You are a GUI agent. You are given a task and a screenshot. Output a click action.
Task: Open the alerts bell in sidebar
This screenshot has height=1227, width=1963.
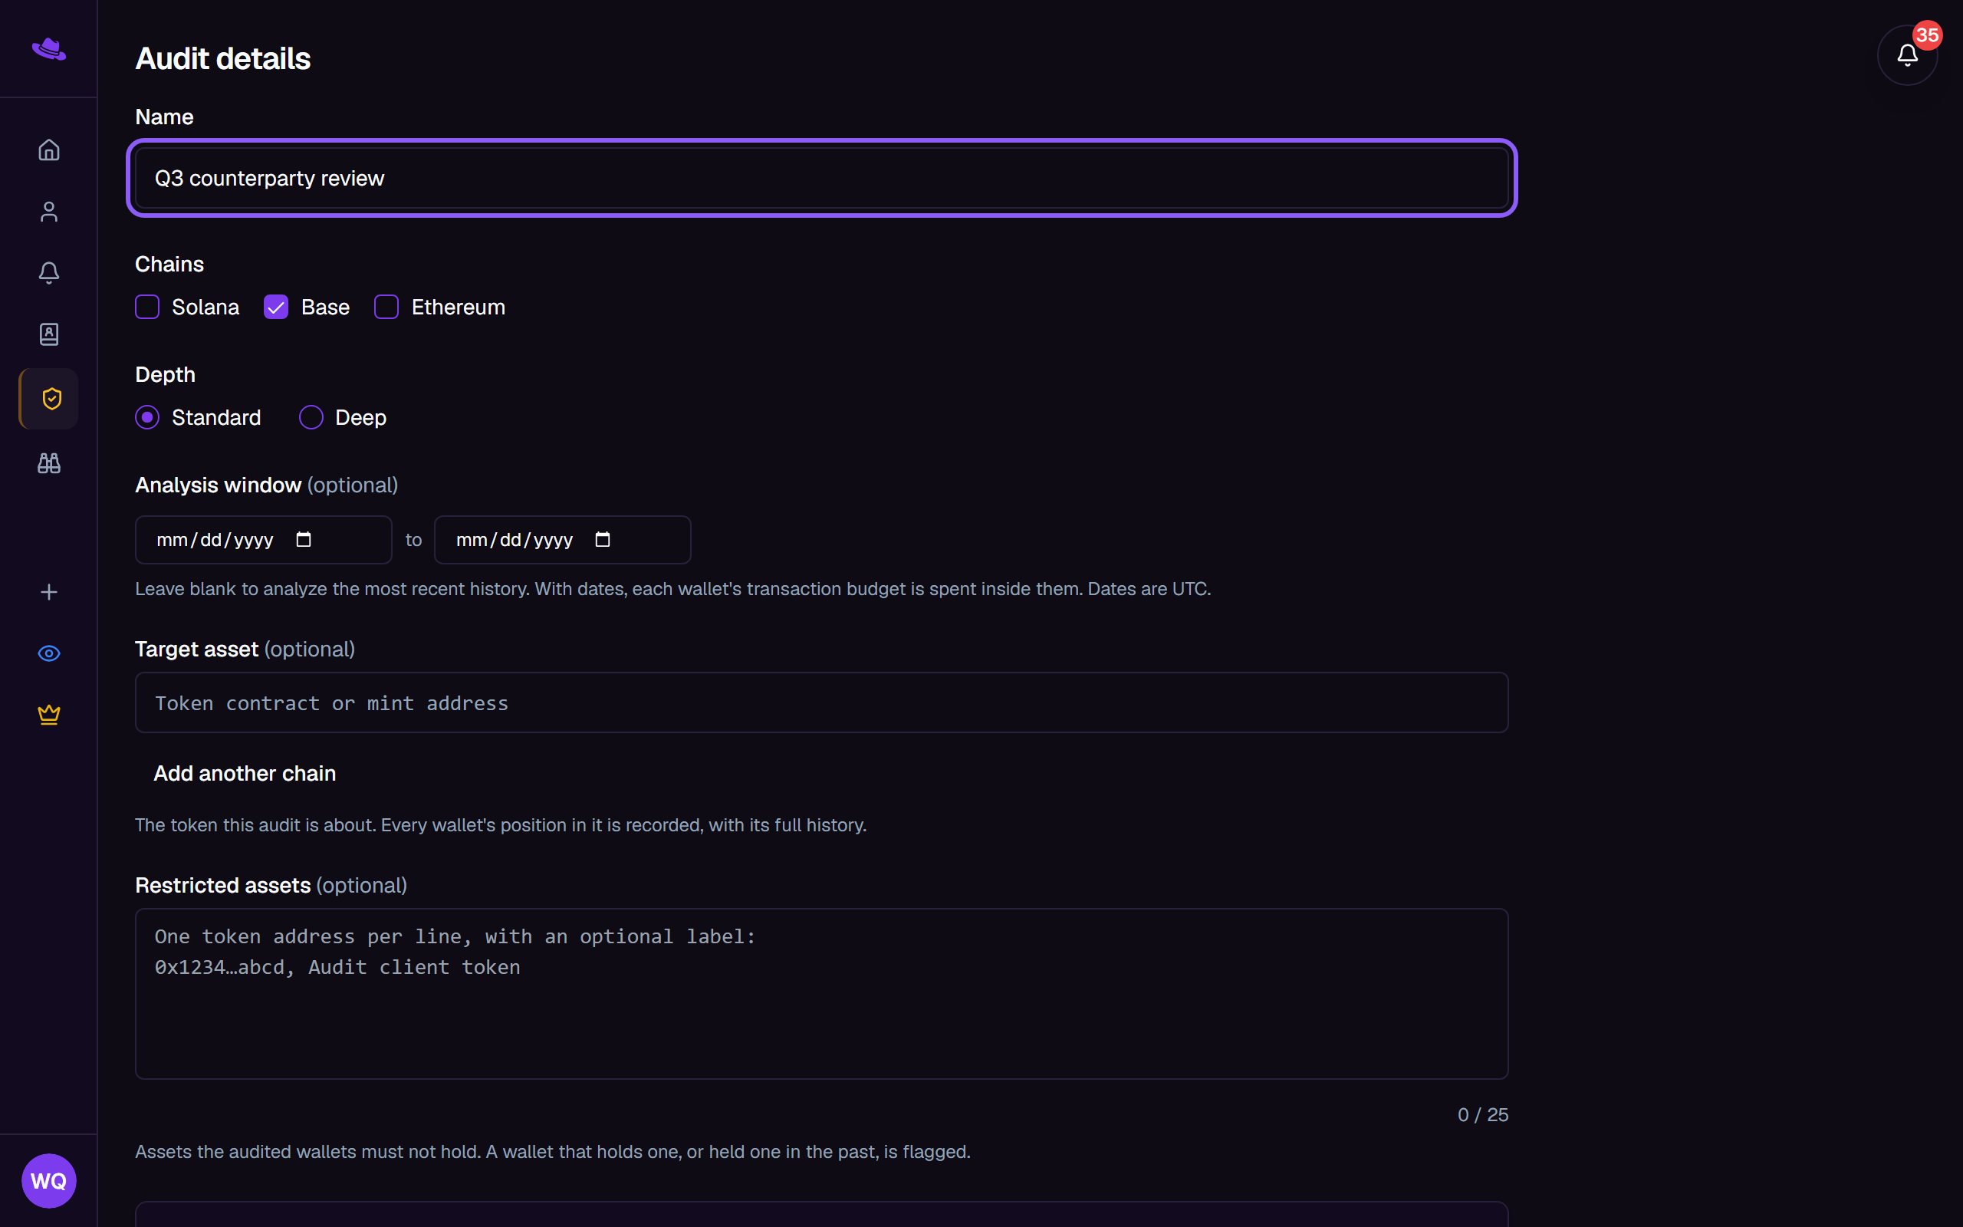tap(48, 273)
